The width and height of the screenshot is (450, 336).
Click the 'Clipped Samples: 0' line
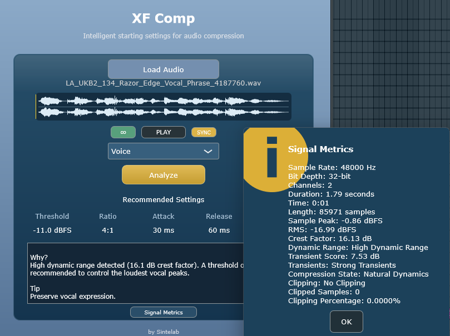(x=324, y=292)
